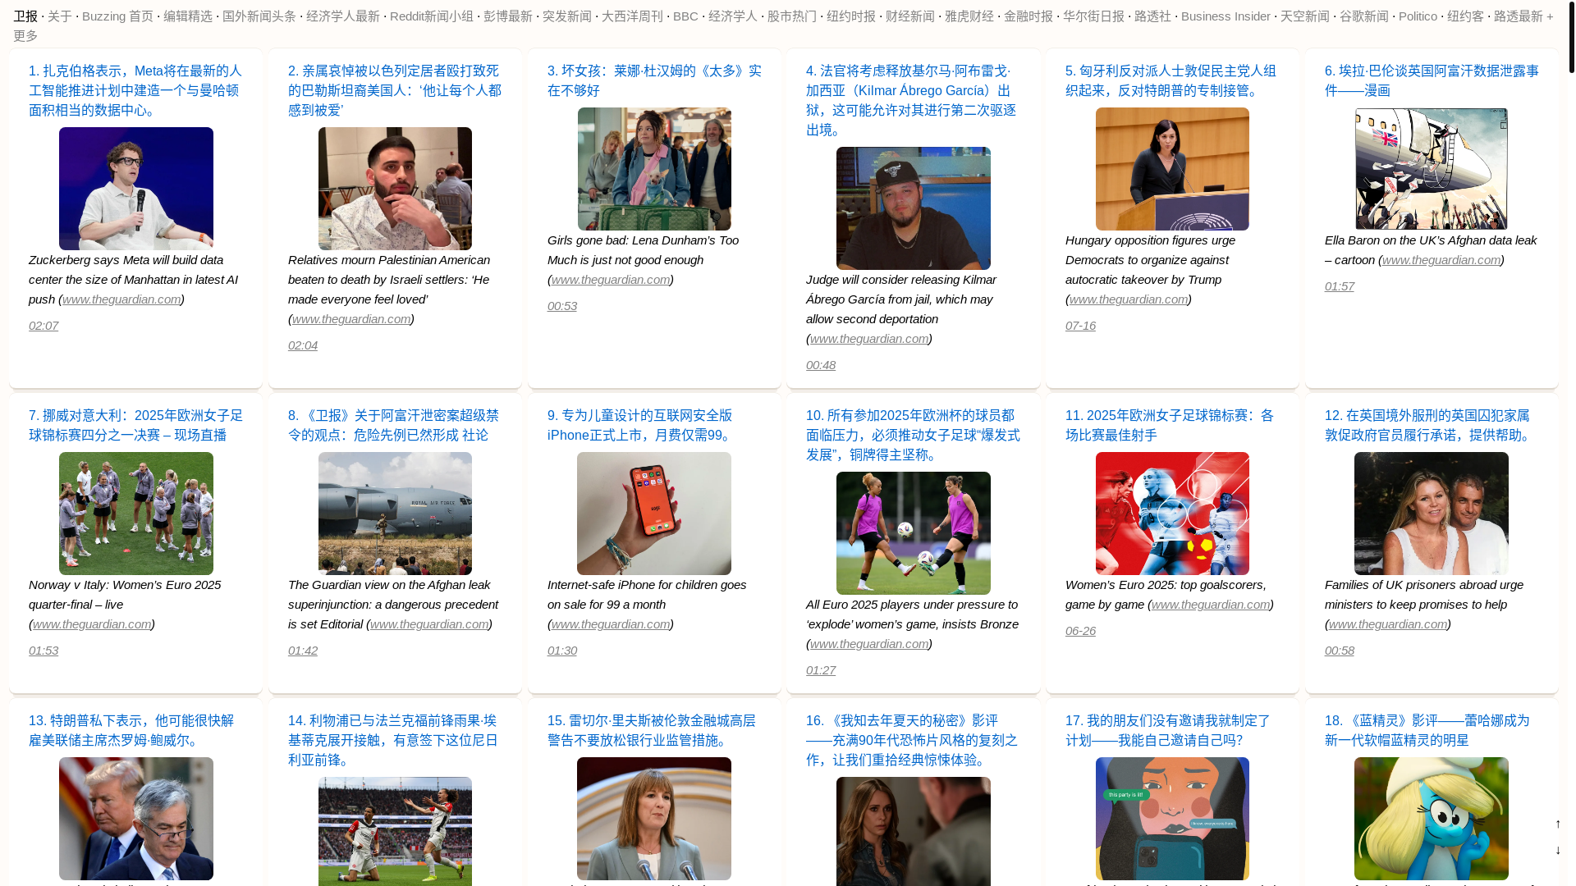Open article 4 headline about Kilmar Ábrego García
Screen dimensions: 1576x886
click(912, 100)
